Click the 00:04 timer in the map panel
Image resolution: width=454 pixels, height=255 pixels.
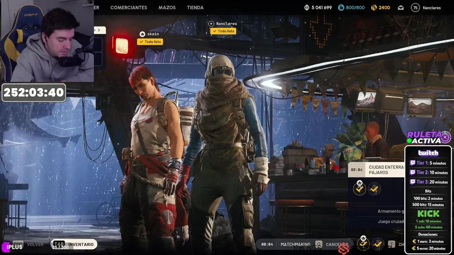(x=356, y=170)
